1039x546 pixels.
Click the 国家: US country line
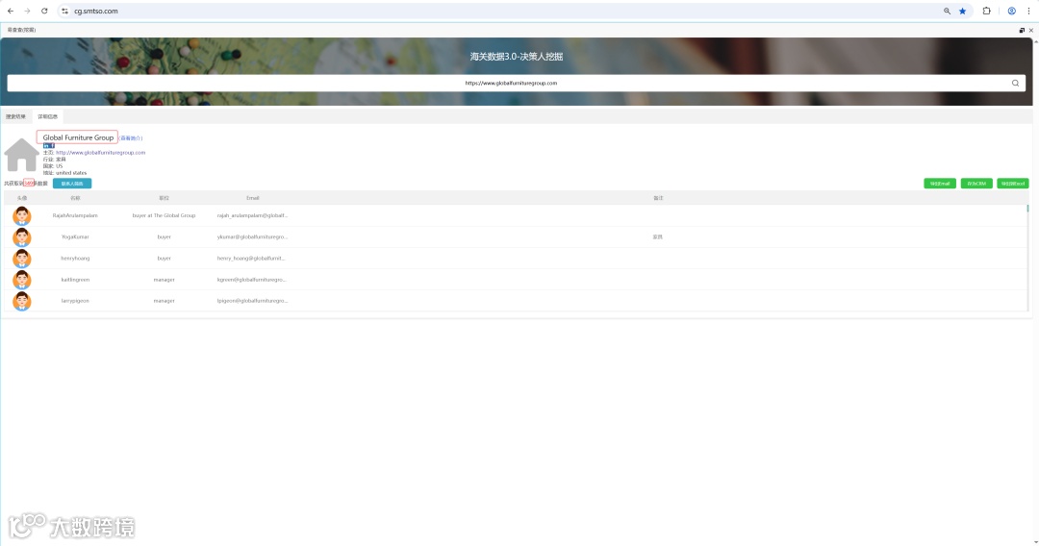tap(52, 166)
